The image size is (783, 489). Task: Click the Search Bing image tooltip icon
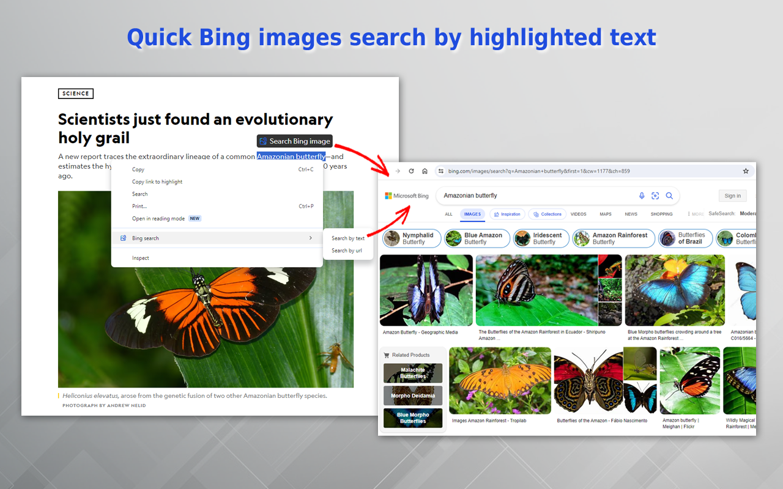262,141
